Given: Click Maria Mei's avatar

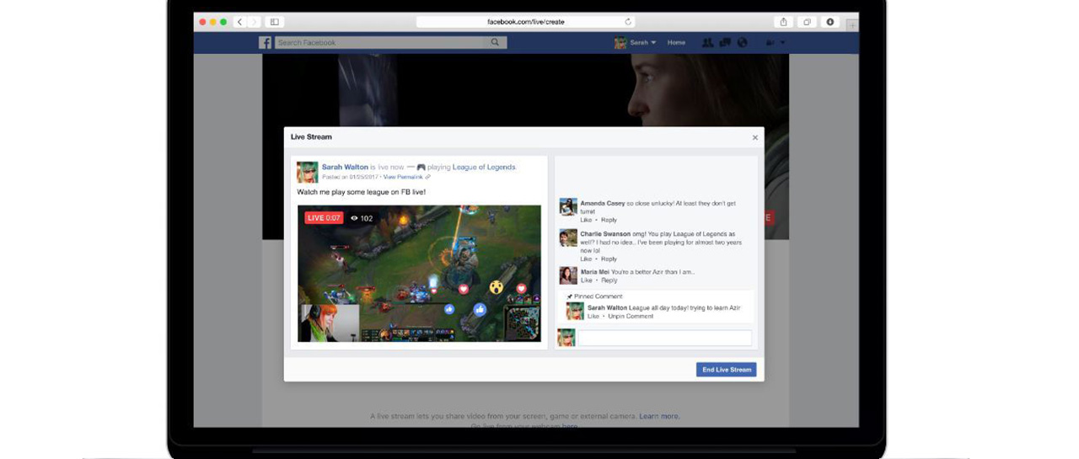Looking at the screenshot, I should pos(568,275).
